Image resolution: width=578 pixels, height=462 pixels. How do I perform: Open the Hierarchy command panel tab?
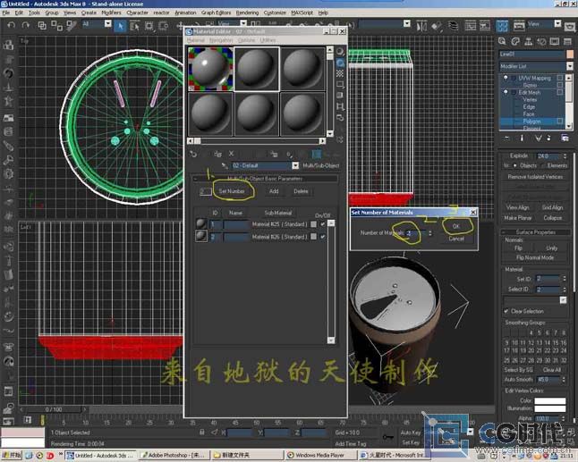click(528, 42)
